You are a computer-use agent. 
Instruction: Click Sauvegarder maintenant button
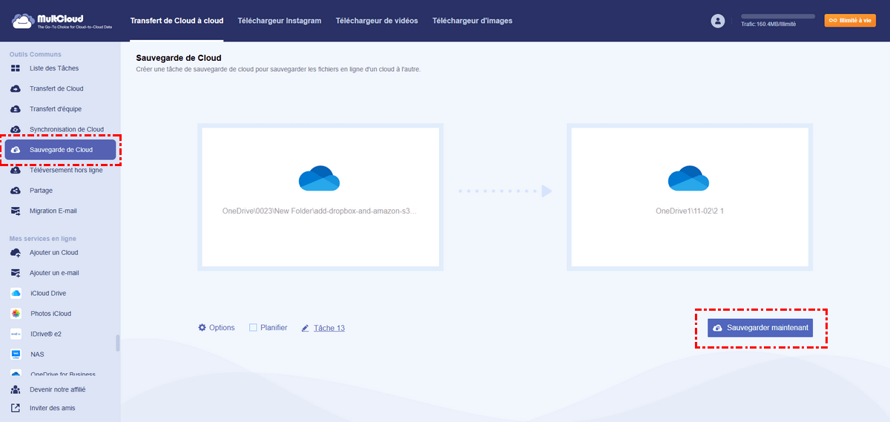(760, 328)
